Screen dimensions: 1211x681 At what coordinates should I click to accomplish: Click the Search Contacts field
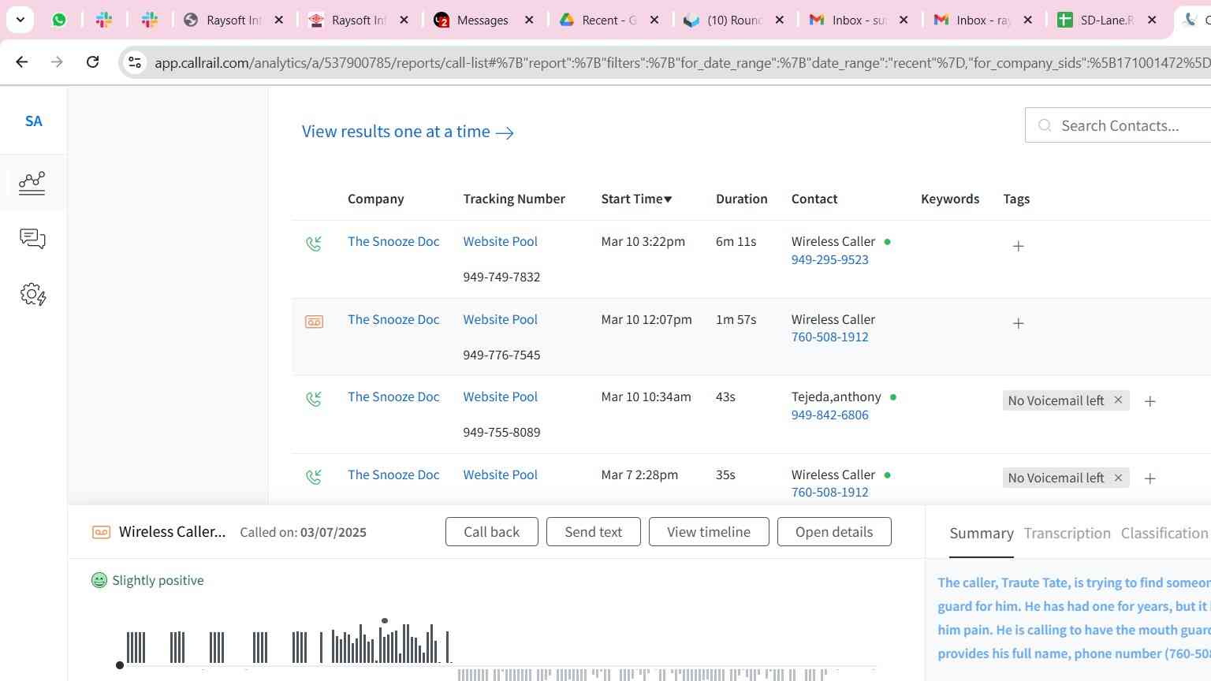point(1118,125)
